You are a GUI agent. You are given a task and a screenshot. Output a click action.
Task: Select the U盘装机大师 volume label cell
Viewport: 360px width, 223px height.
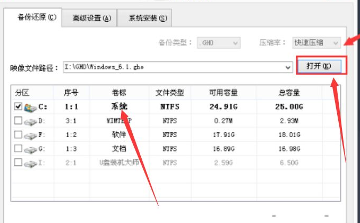(x=119, y=163)
